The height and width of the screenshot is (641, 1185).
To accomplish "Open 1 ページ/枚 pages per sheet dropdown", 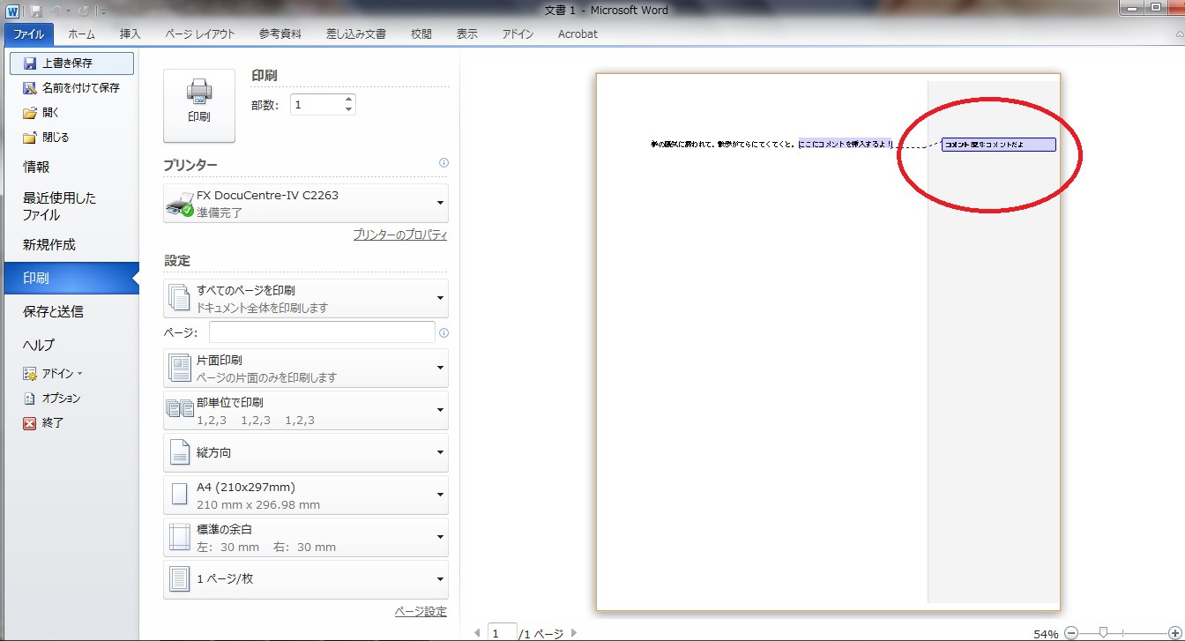I will (306, 579).
